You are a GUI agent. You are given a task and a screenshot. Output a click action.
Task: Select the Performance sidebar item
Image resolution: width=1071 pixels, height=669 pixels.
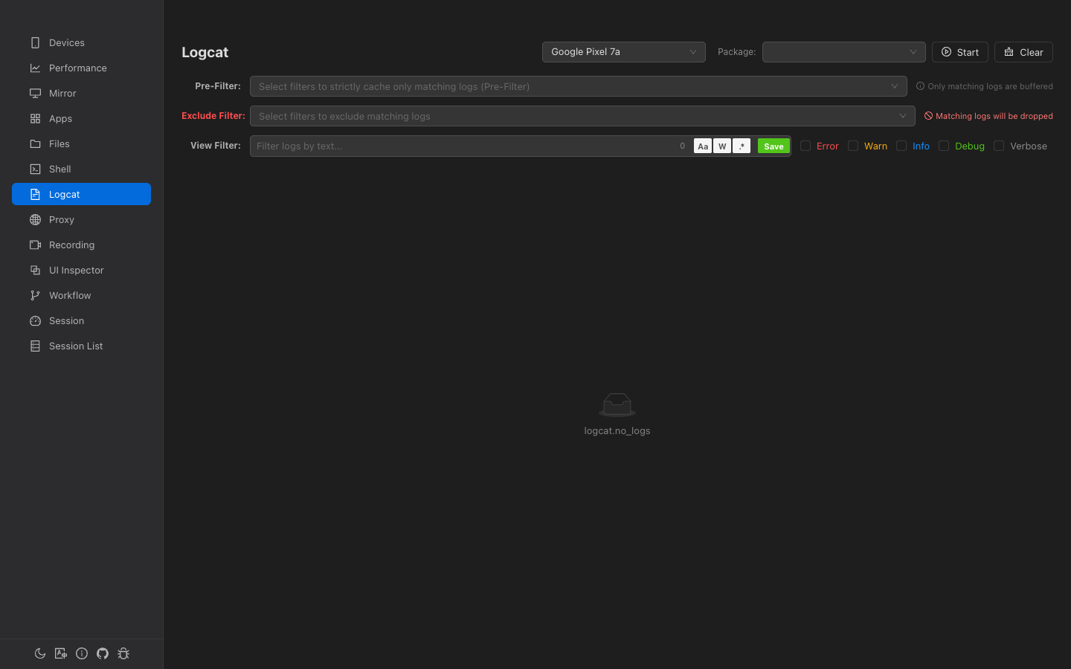(77, 68)
